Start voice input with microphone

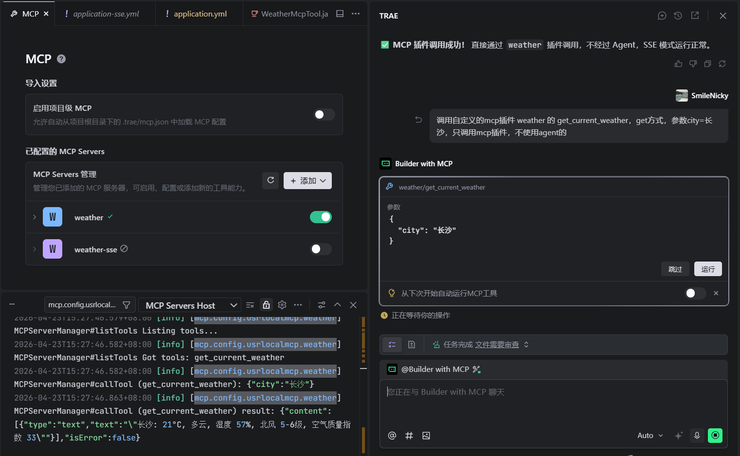coord(697,436)
